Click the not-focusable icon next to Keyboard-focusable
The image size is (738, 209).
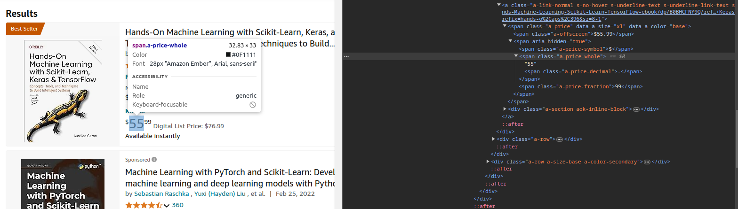point(253,105)
